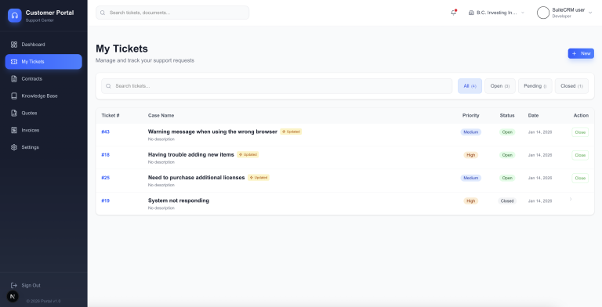
Task: Click Medium priority badge on ticket #25
Action: pyautogui.click(x=470, y=178)
